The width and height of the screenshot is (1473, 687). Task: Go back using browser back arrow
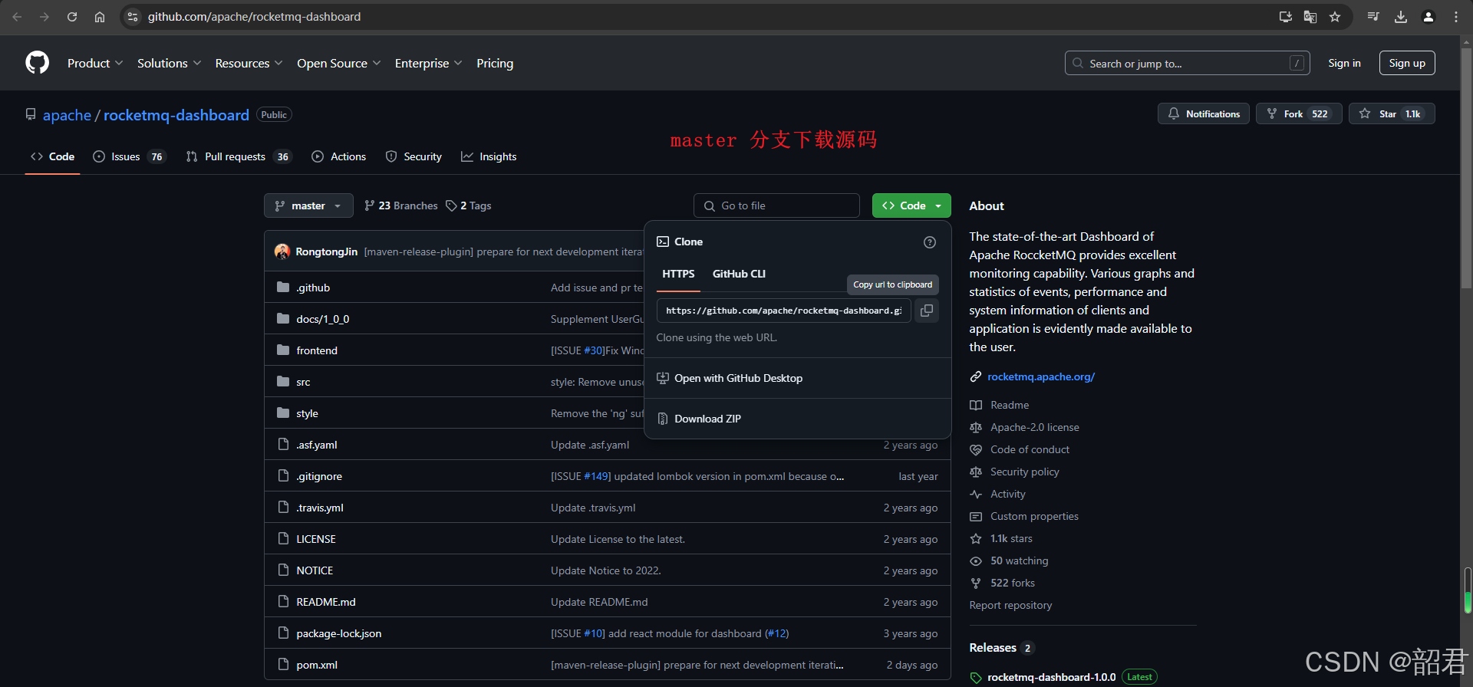pos(17,17)
